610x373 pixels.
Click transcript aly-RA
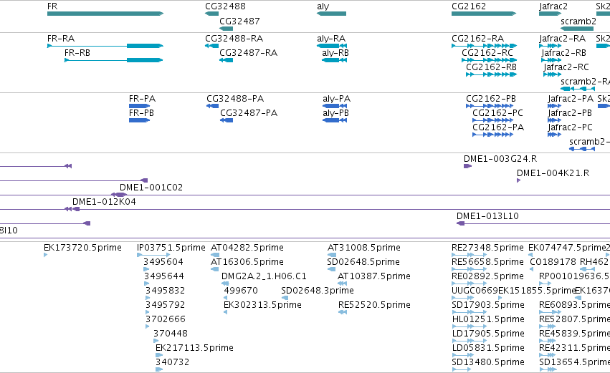[x=331, y=39]
